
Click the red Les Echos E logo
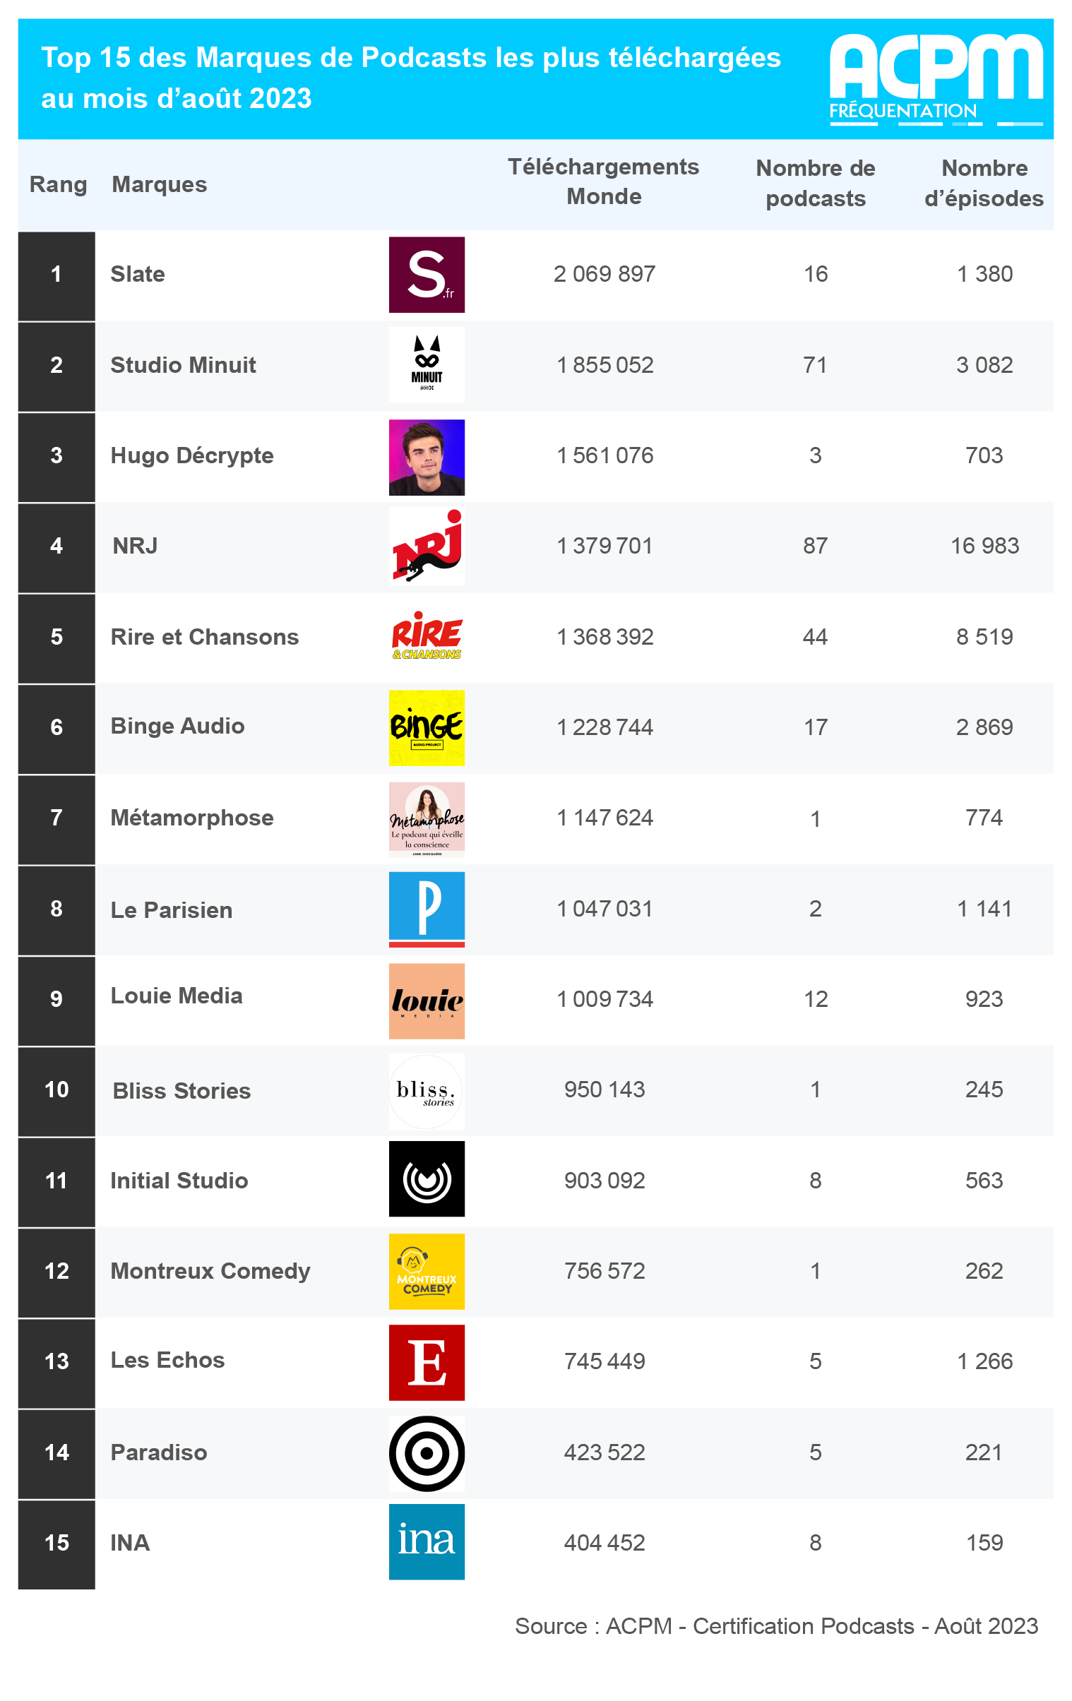pyautogui.click(x=426, y=1361)
